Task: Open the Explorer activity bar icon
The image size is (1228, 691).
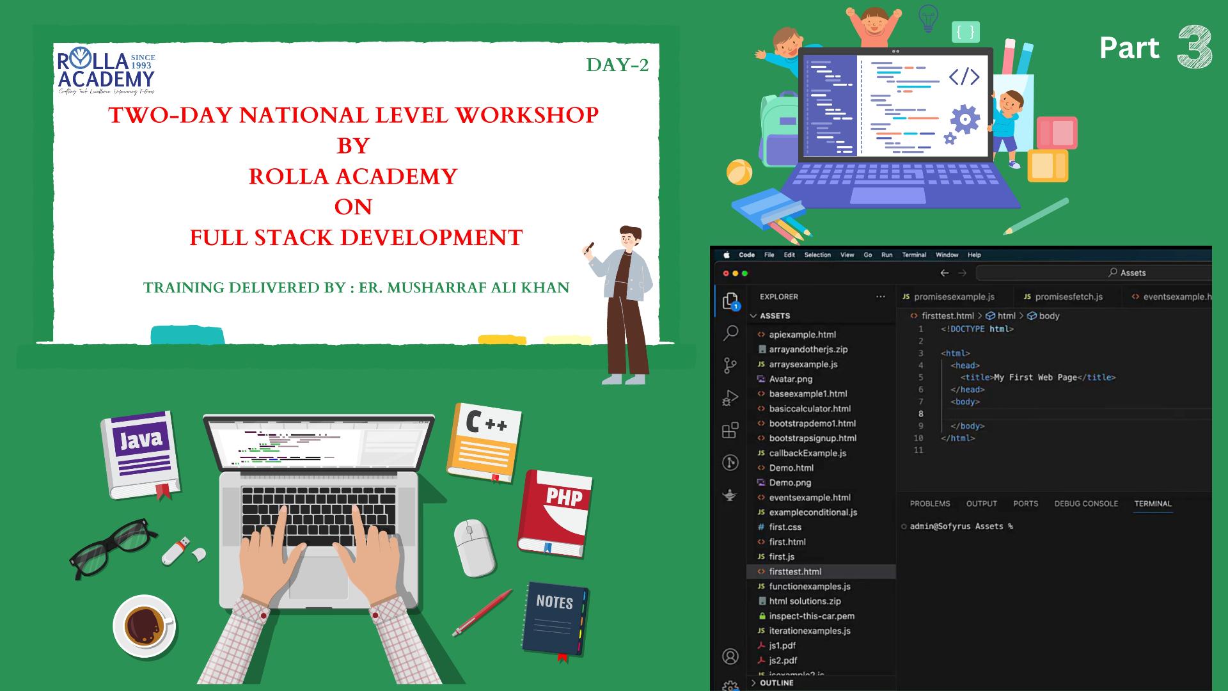Action: pos(730,301)
